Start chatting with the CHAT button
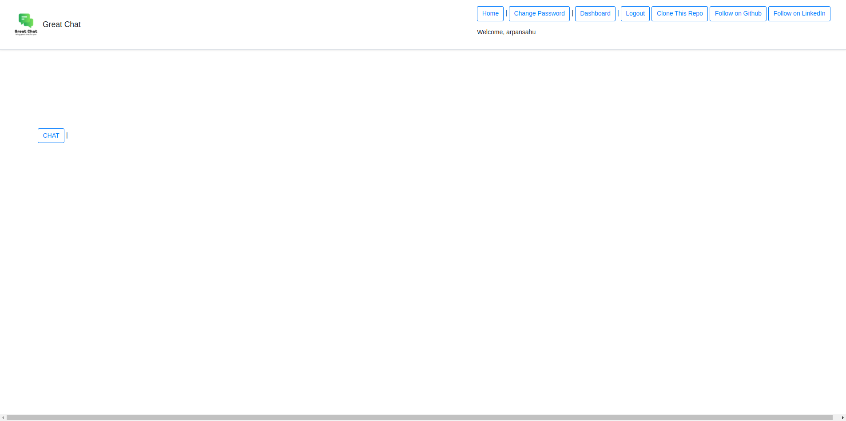Image resolution: width=846 pixels, height=421 pixels. coord(51,136)
